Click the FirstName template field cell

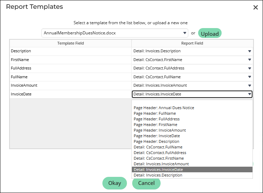70,60
